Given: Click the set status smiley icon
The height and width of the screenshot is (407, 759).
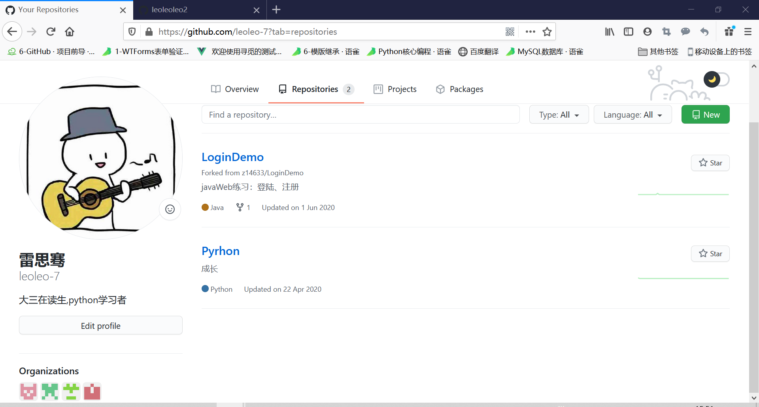Looking at the screenshot, I should point(170,209).
